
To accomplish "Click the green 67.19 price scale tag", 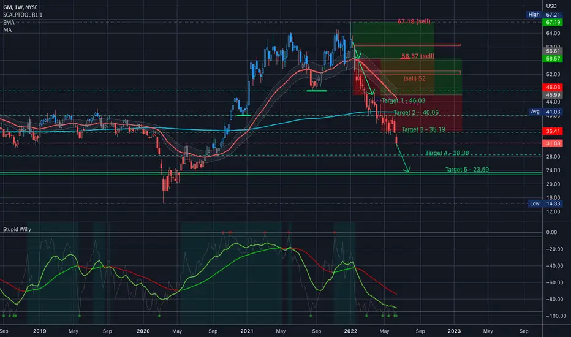I will point(553,22).
